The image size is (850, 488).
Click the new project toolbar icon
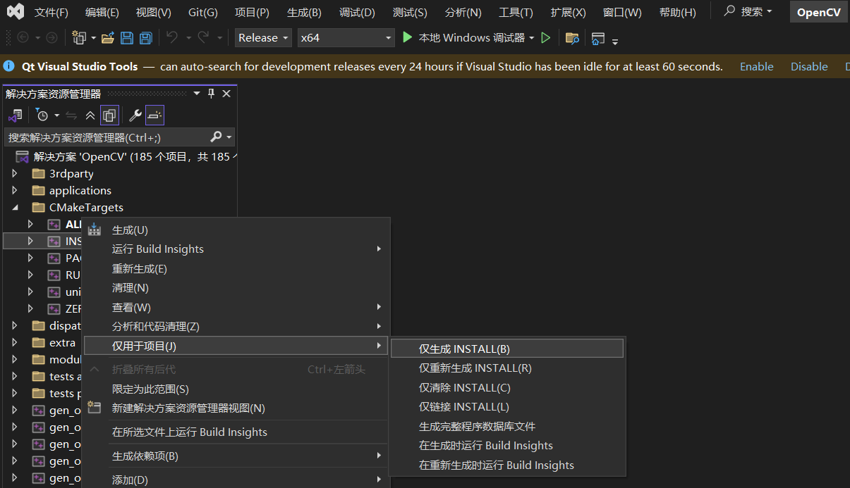(x=78, y=37)
